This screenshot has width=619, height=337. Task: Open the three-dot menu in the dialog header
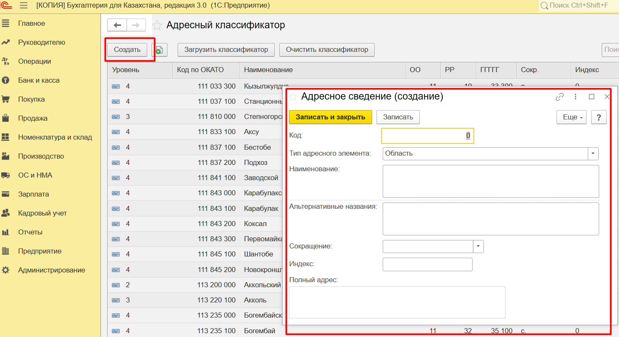[576, 97]
